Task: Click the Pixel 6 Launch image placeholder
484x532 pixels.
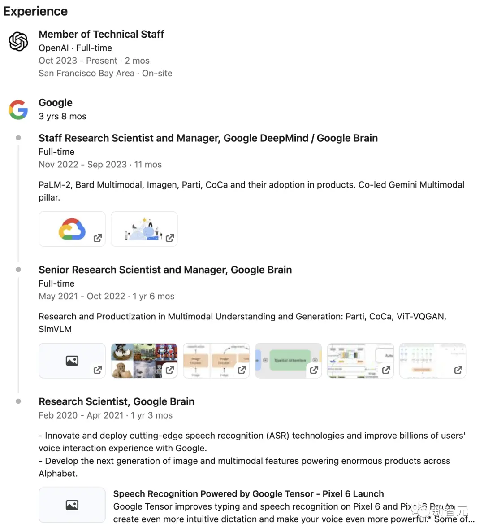Action: pos(72,505)
